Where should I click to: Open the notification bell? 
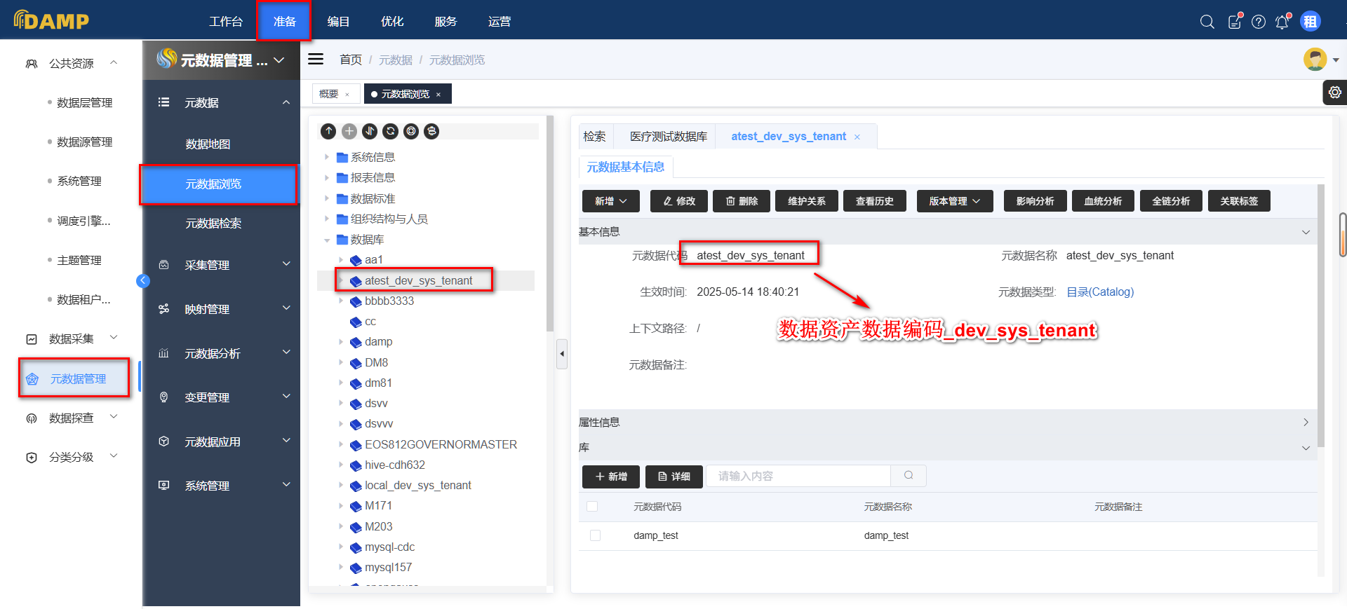[1282, 22]
